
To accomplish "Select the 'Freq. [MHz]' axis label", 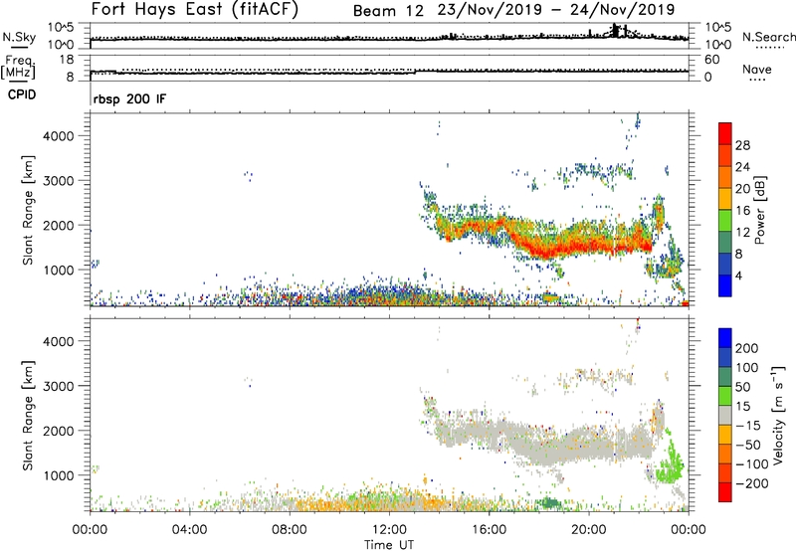I will [x=18, y=67].
